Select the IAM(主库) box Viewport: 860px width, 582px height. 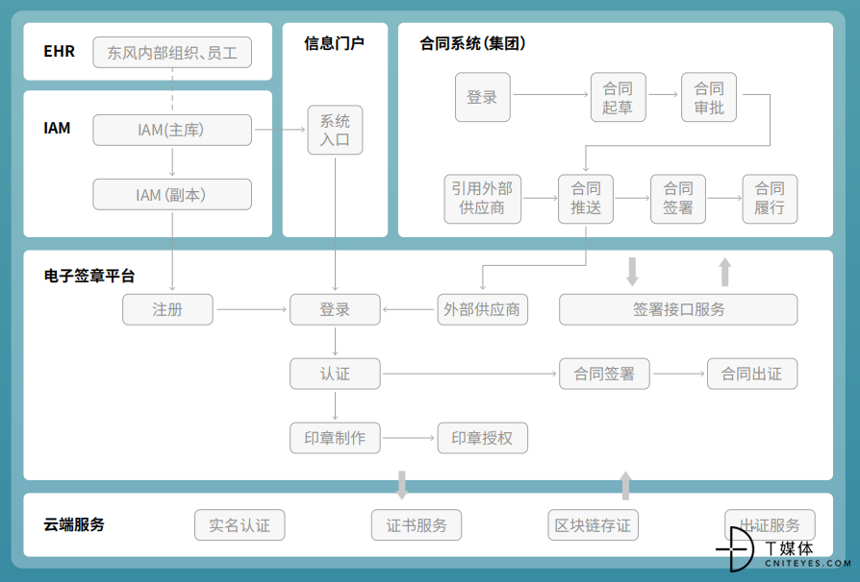(172, 130)
